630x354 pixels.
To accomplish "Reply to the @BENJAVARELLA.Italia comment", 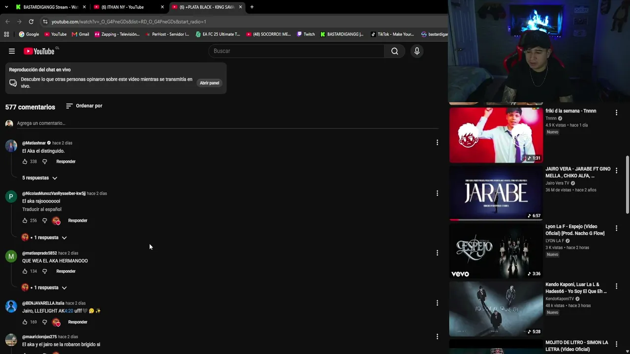I will tap(78, 322).
